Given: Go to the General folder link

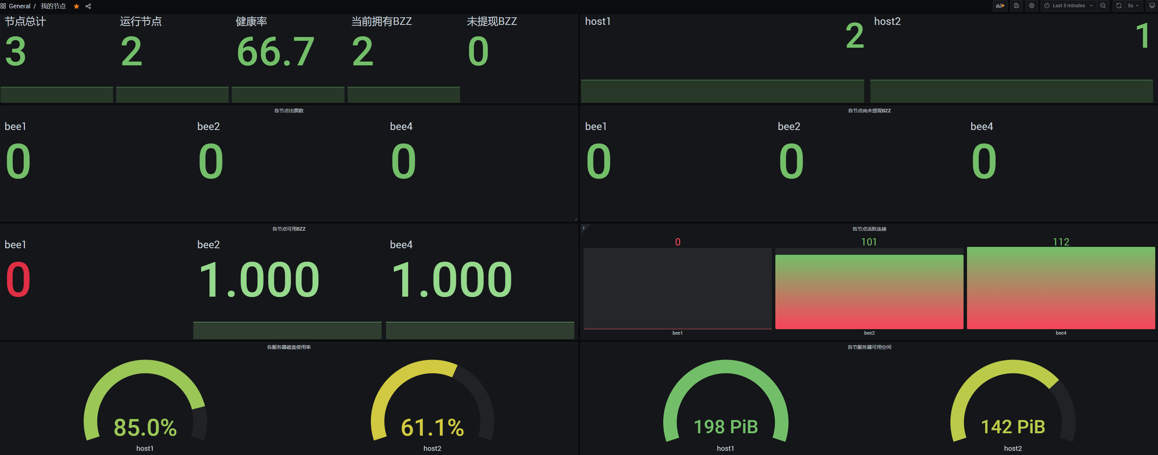Looking at the screenshot, I should (19, 6).
